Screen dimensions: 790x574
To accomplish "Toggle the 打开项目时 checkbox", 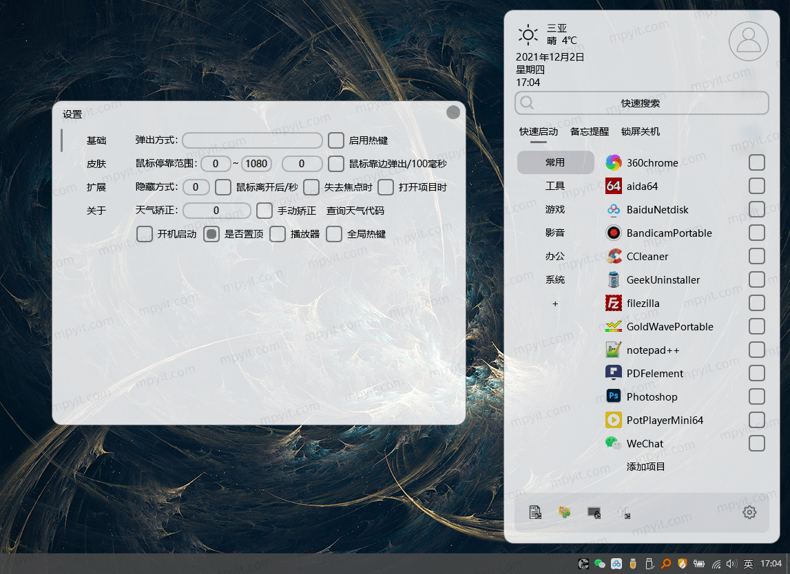I will 386,187.
